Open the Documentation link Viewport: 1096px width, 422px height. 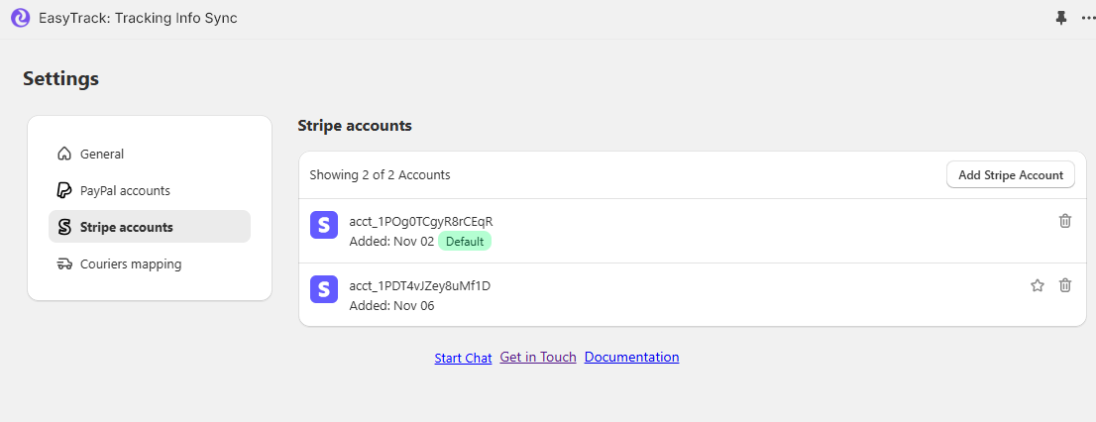(632, 357)
